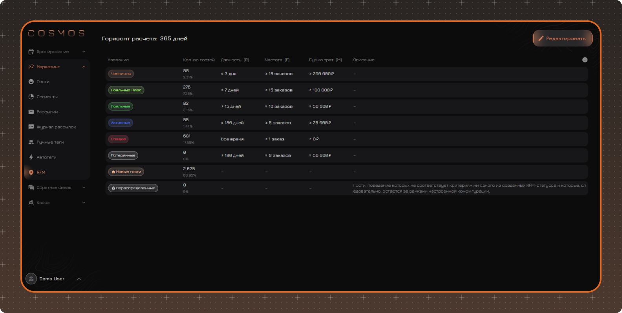Select the Нераспределенные badge
The image size is (622, 313).
point(133,188)
